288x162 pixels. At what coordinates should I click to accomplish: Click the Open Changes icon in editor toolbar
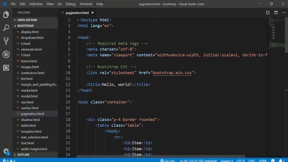(268, 13)
